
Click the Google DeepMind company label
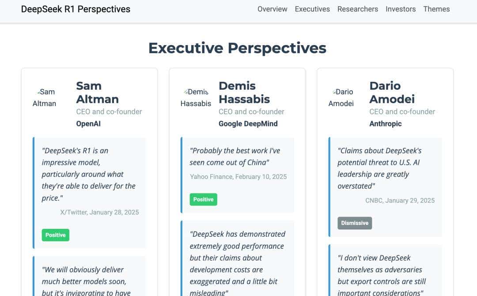coord(248,124)
